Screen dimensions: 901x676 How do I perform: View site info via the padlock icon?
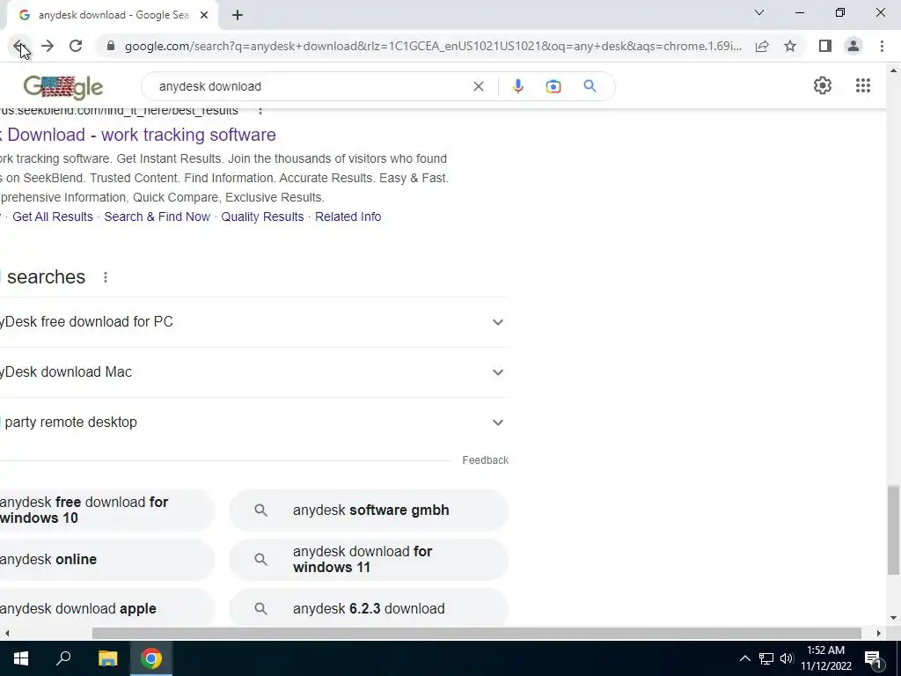(111, 46)
